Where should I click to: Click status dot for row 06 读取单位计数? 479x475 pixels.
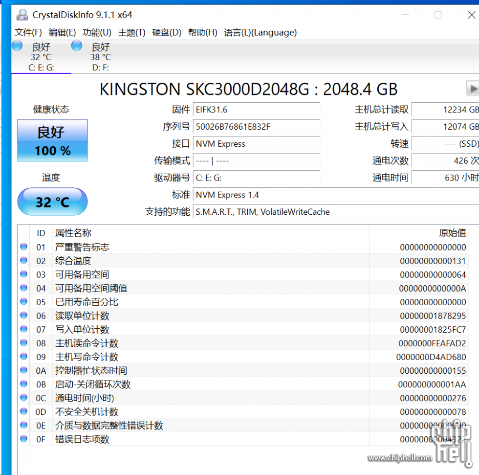coord(23,315)
